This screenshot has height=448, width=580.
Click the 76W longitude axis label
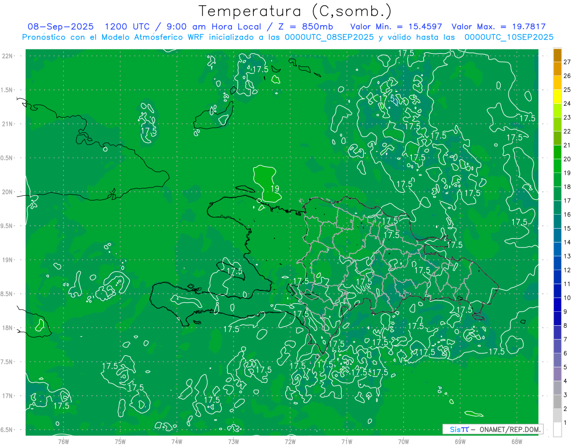click(63, 441)
